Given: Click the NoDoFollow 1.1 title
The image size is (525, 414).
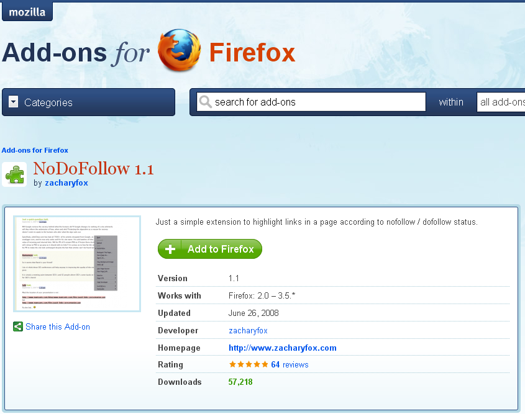Looking at the screenshot, I should pyautogui.click(x=93, y=168).
